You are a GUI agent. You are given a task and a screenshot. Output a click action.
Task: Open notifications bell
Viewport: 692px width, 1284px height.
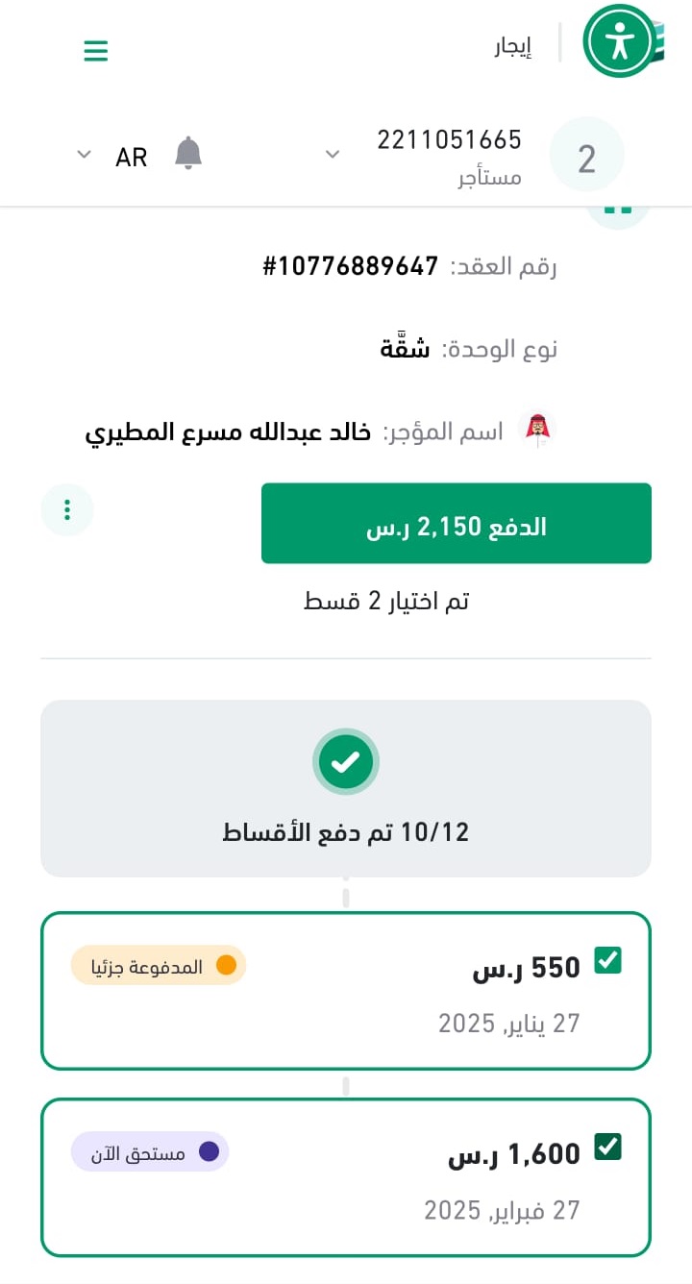tap(188, 154)
